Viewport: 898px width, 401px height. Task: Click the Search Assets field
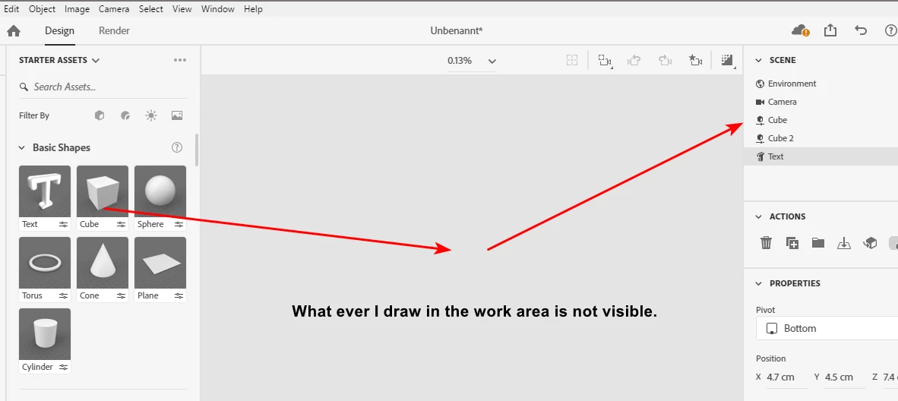[103, 87]
